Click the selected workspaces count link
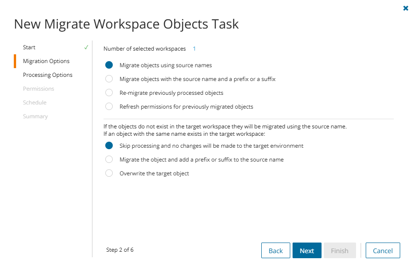 click(194, 49)
